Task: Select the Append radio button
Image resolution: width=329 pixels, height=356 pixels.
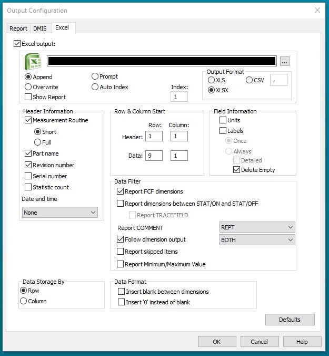Action: 28,77
